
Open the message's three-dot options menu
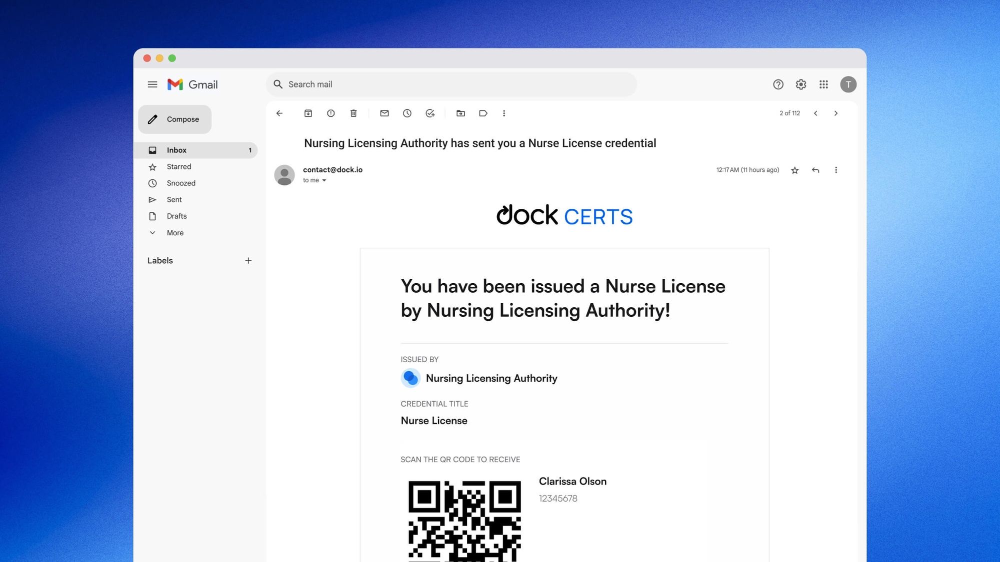836,170
